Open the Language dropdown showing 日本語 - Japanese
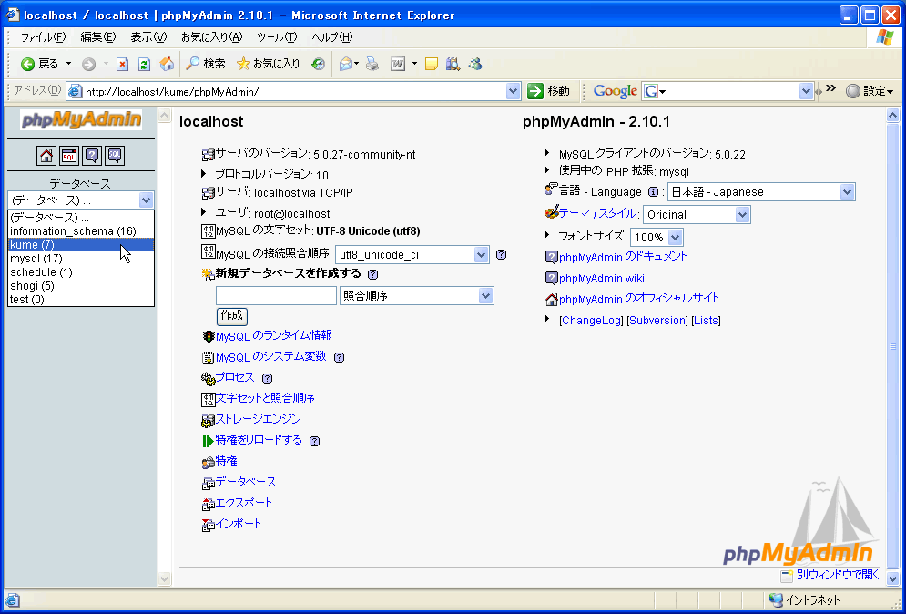906x614 pixels. click(x=761, y=192)
